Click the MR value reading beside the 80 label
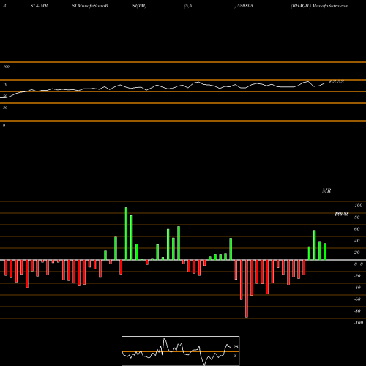Viewport: 366px width, 366px height. [x=342, y=214]
